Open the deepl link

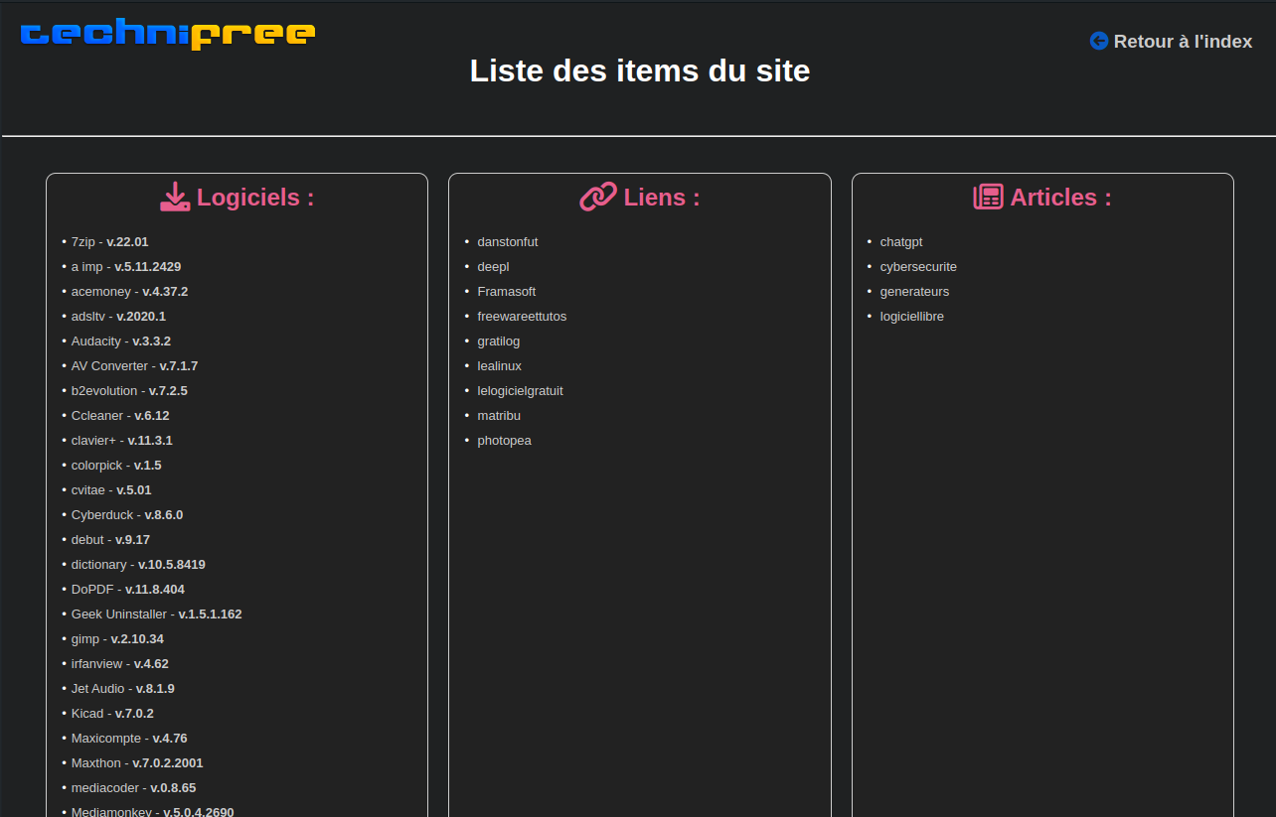pyautogui.click(x=493, y=267)
